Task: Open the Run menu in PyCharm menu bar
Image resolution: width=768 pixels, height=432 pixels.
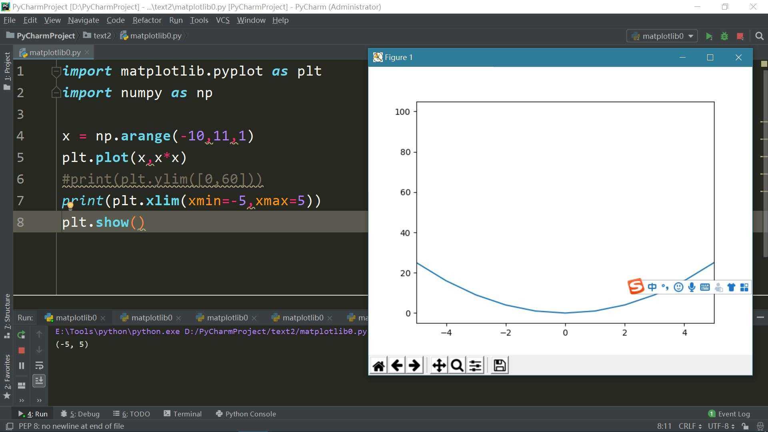Action: (176, 20)
